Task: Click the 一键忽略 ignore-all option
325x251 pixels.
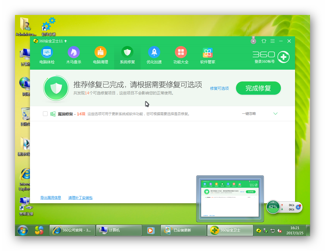Action: [x=249, y=114]
